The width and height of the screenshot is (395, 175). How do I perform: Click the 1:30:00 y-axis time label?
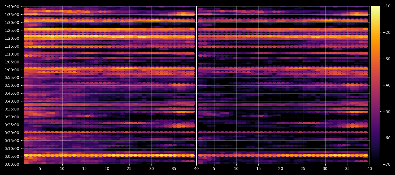point(12,23)
